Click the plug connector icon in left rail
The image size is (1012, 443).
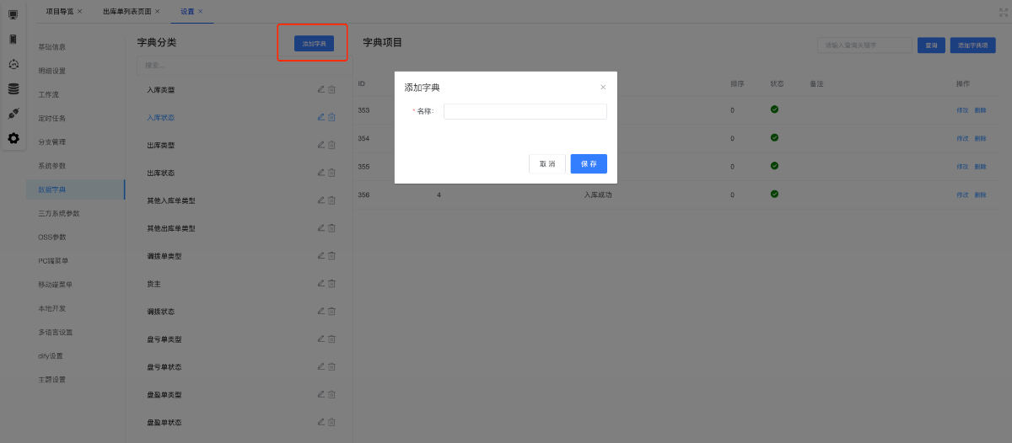pyautogui.click(x=13, y=113)
